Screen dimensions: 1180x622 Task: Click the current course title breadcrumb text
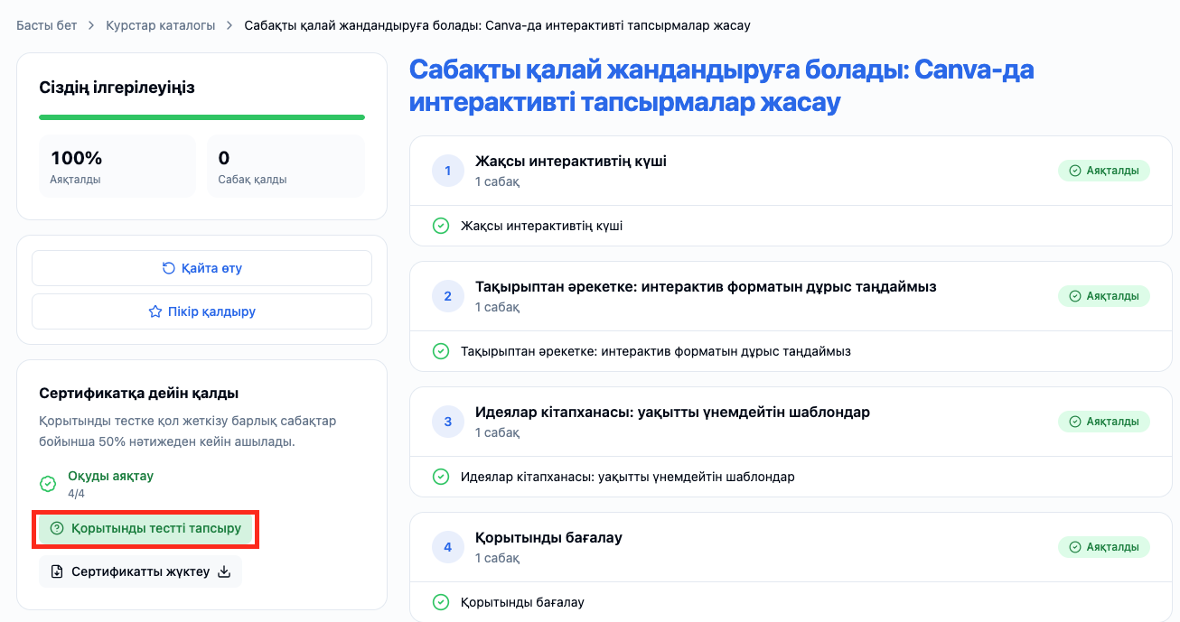point(497,25)
